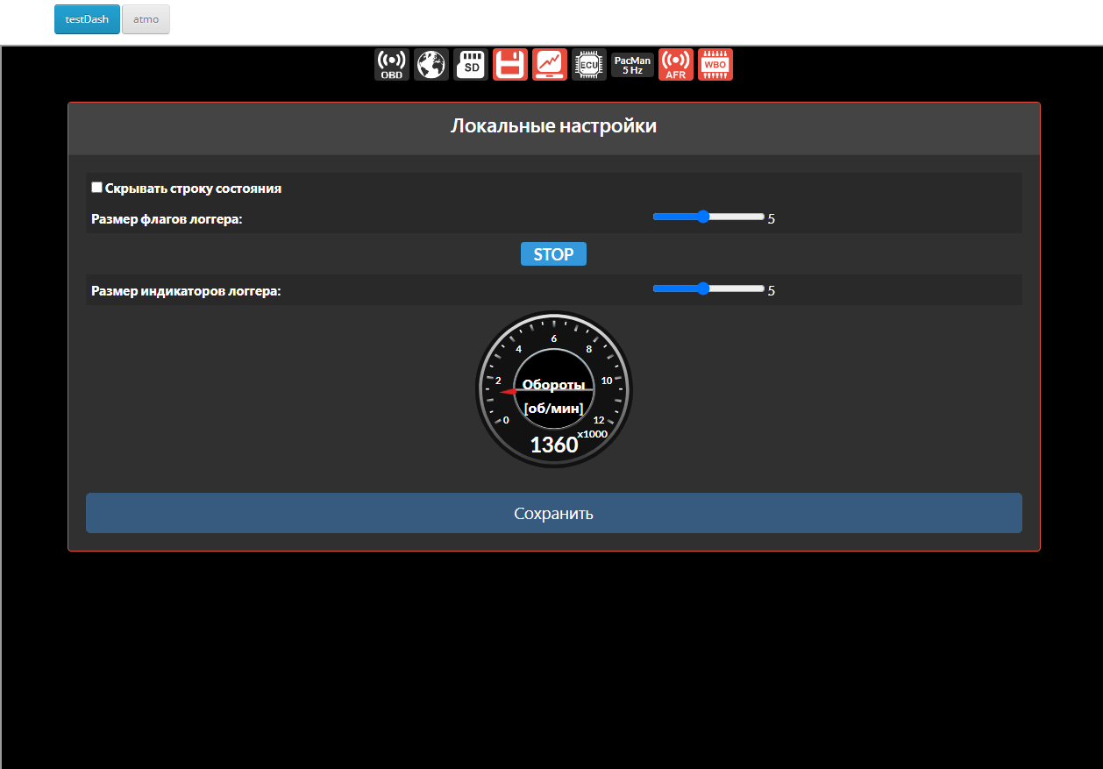Click the red floppy disk save icon
This screenshot has height=769, width=1103.
[x=510, y=65]
